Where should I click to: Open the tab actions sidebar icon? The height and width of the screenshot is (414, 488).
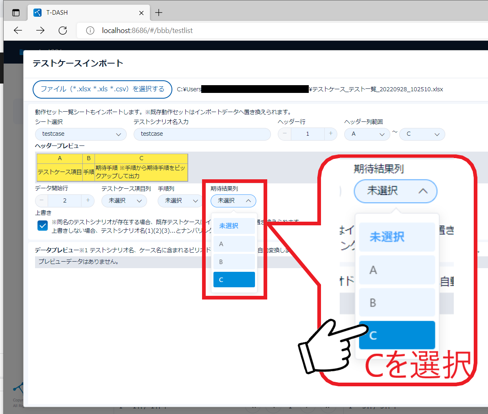click(16, 13)
